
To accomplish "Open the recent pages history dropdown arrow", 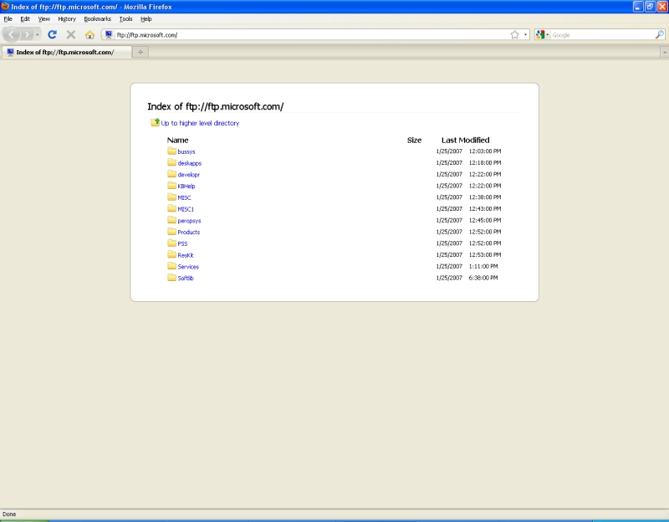I will [x=38, y=34].
